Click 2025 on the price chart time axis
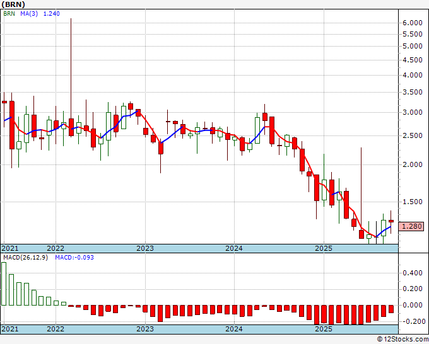 coord(324,248)
